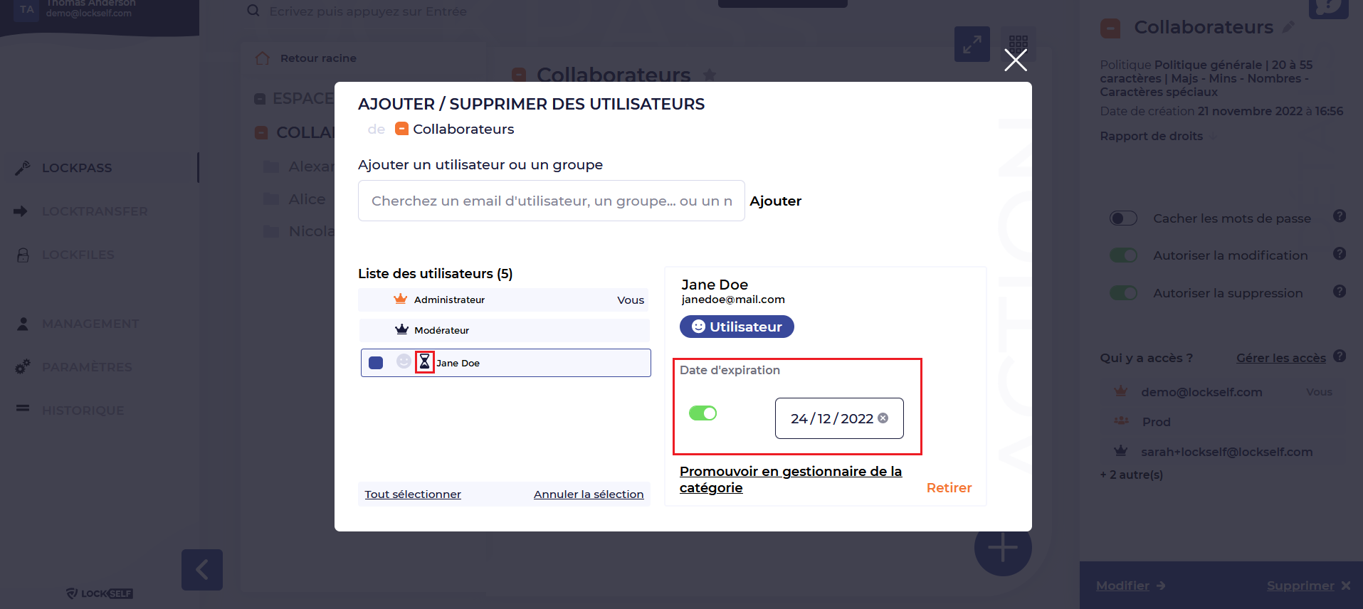Open the LockPass menu item
Viewport: 1363px width, 609px height.
pyautogui.click(x=77, y=168)
